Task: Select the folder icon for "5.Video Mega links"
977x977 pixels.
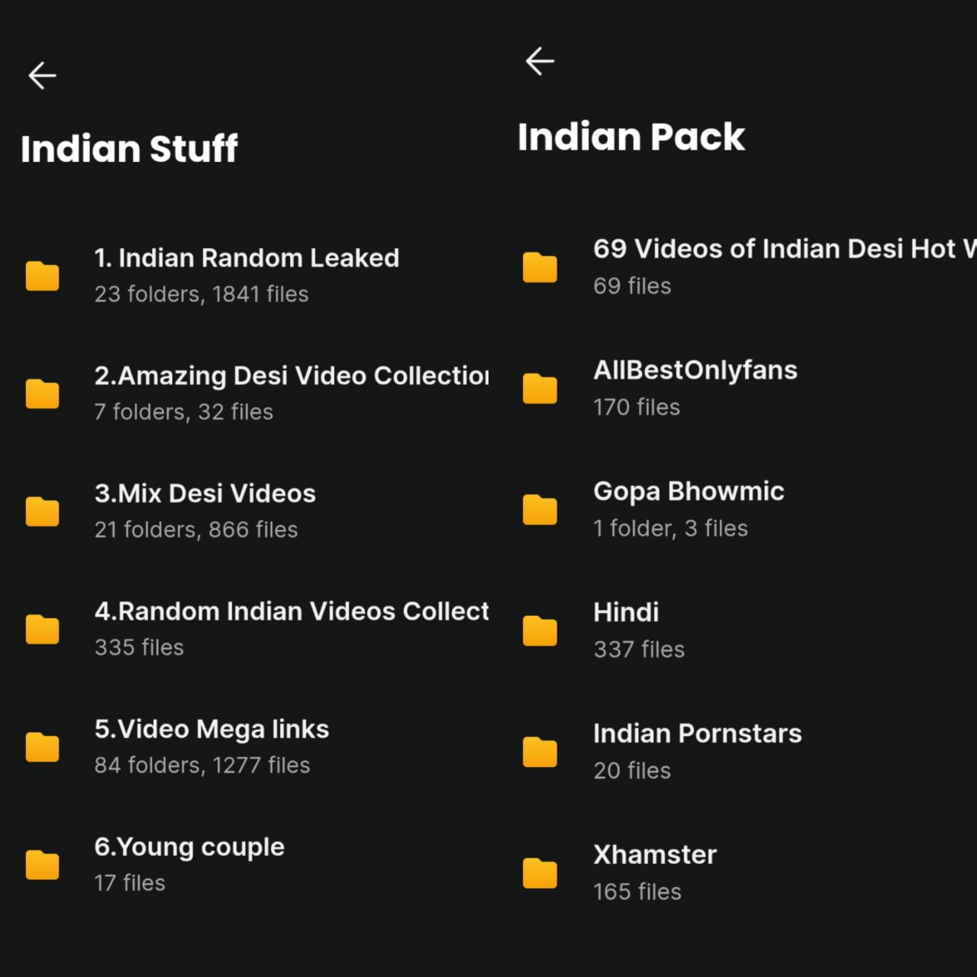Action: [x=42, y=746]
